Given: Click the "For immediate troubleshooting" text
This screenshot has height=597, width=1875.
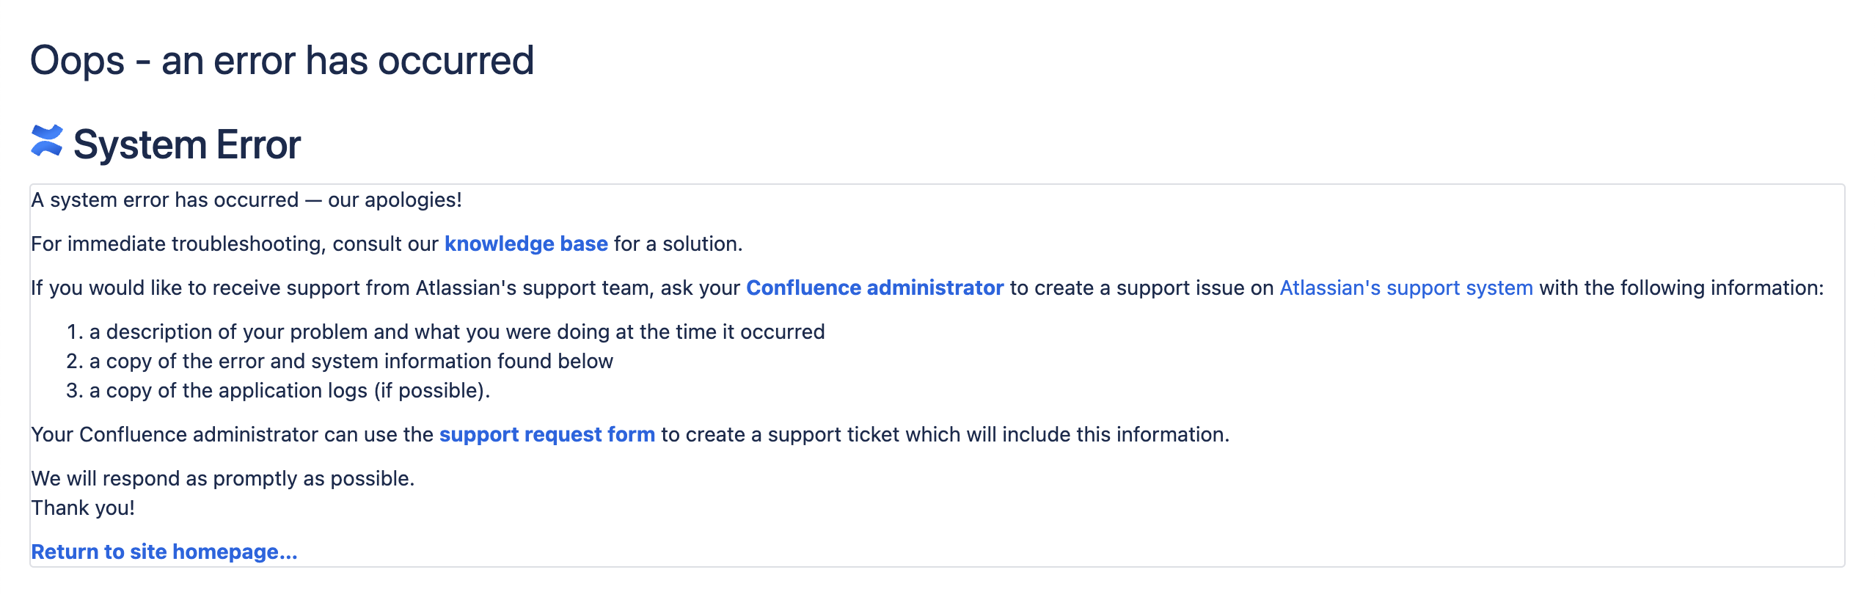Looking at the screenshot, I should [x=235, y=244].
